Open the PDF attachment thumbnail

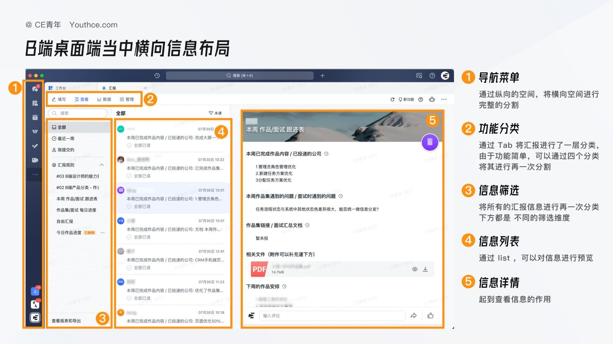click(x=259, y=269)
